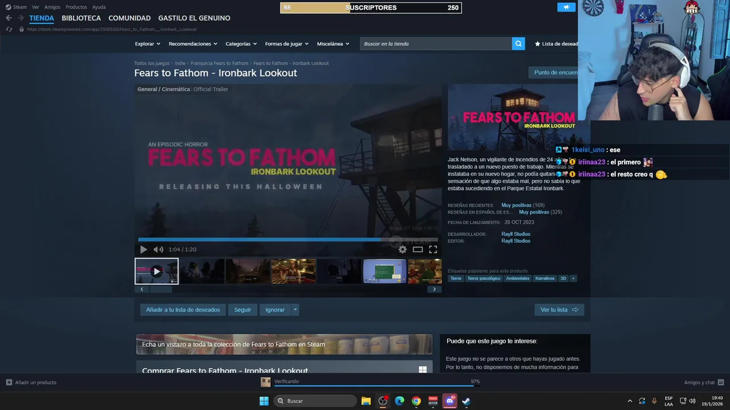Screen dimensions: 730x410
Task: Open Discord in the taskbar
Action: [x=450, y=401]
